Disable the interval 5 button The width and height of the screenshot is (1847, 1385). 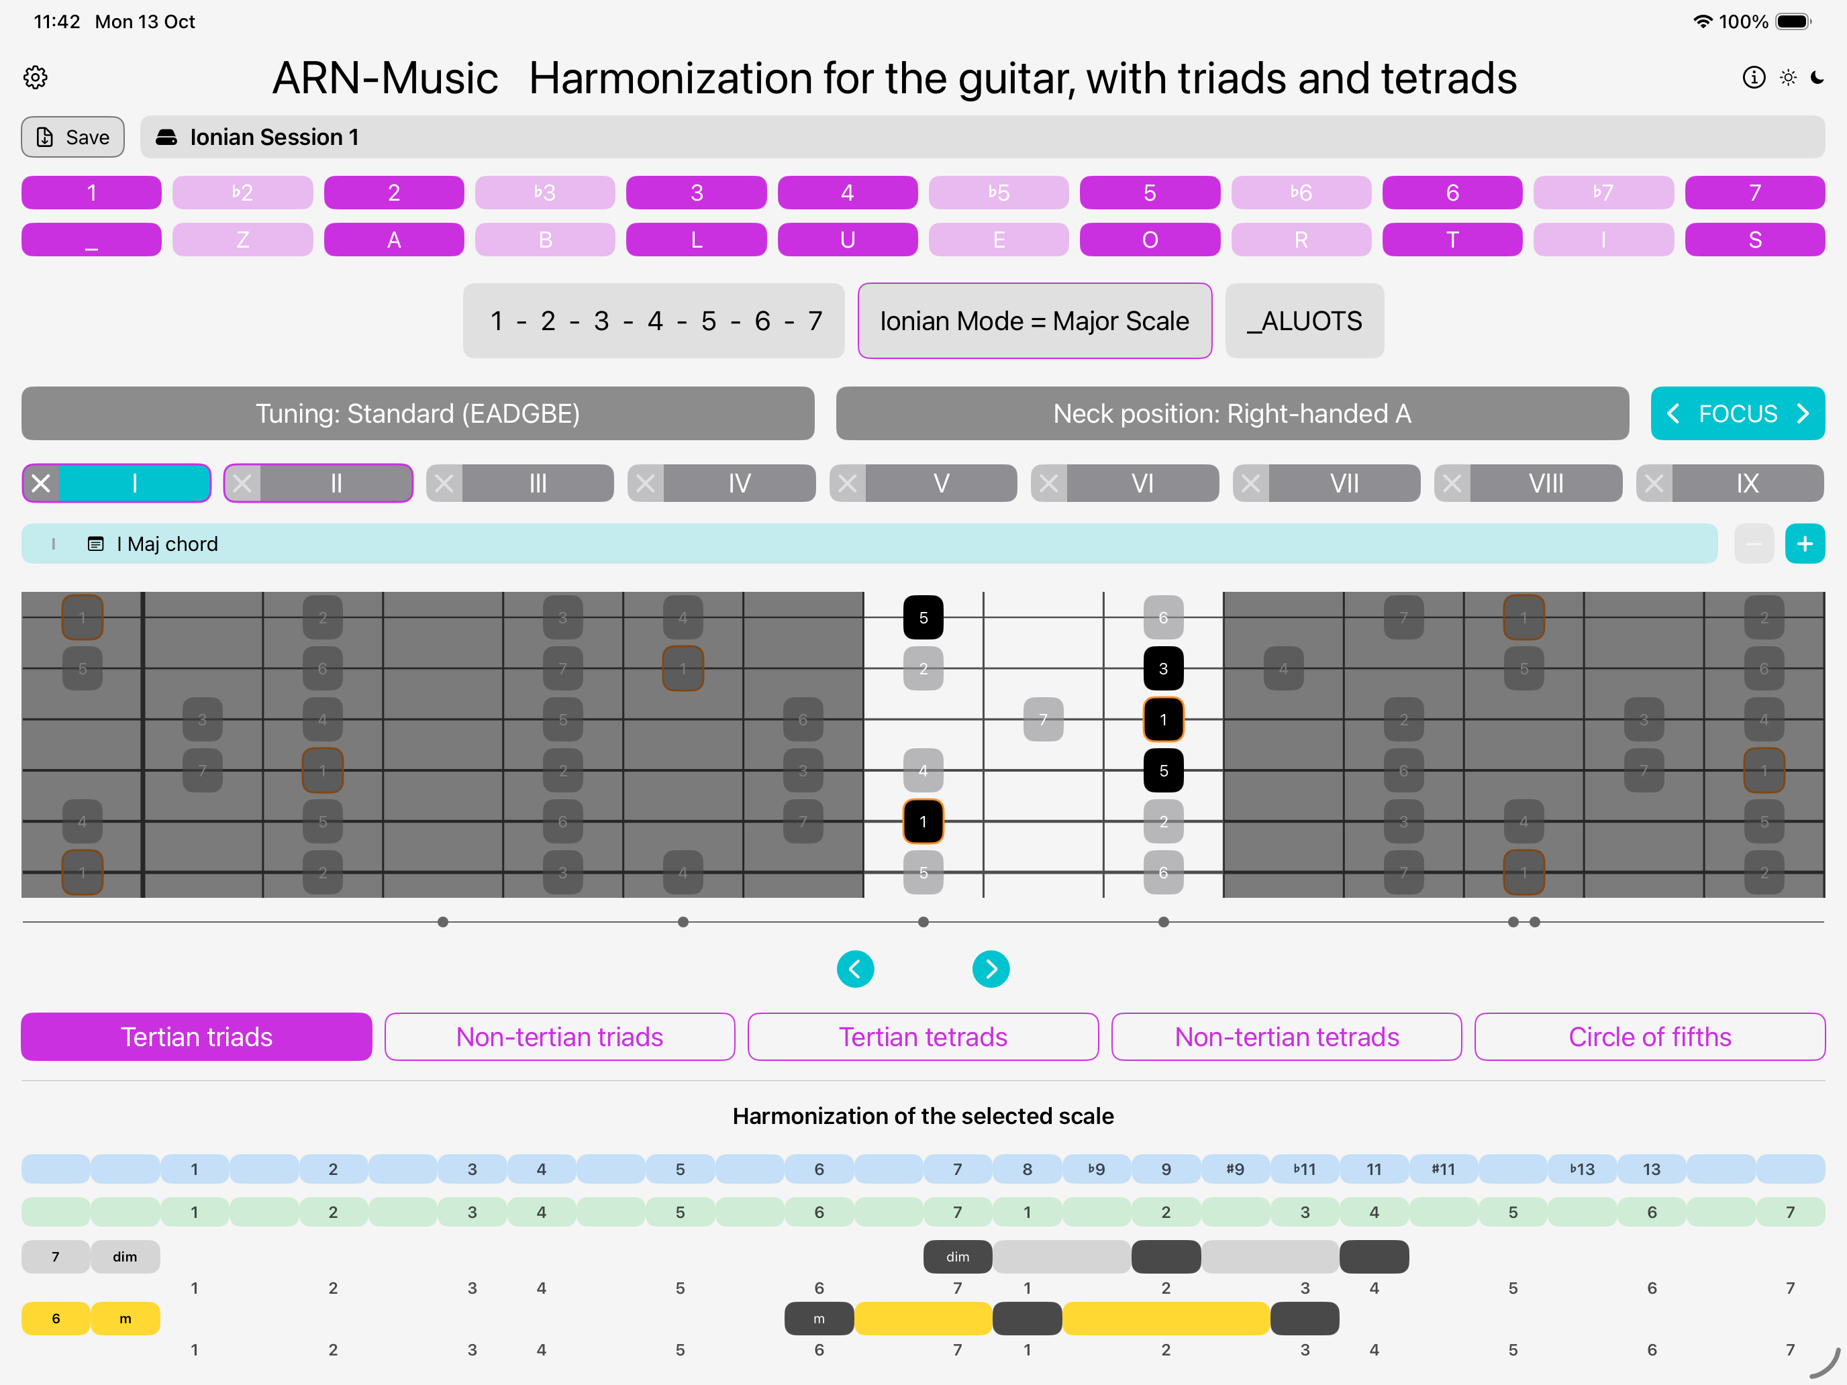pos(1149,193)
